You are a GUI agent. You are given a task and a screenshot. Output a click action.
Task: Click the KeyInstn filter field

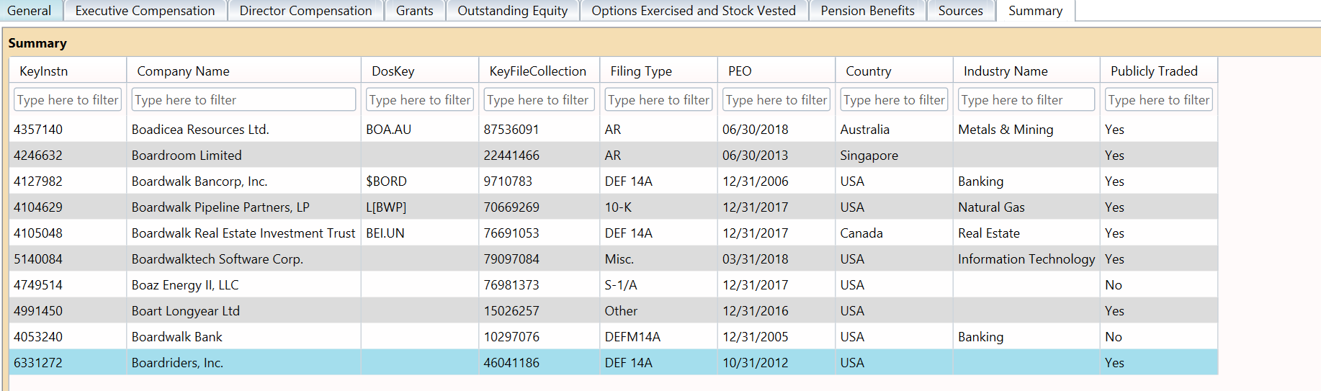tap(68, 100)
